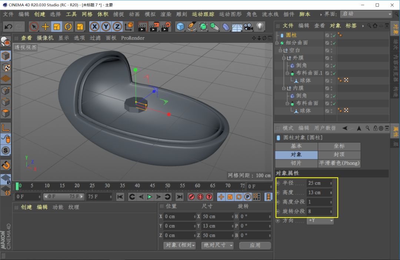Viewport: 400px width, 260px height.
Task: Toggle the Z axis lock
Action: point(117,27)
